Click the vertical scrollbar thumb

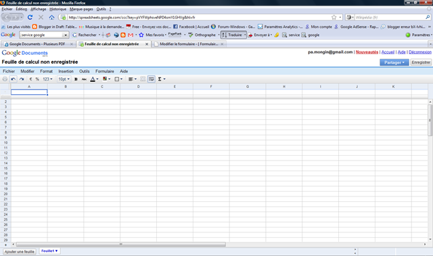click(430, 120)
